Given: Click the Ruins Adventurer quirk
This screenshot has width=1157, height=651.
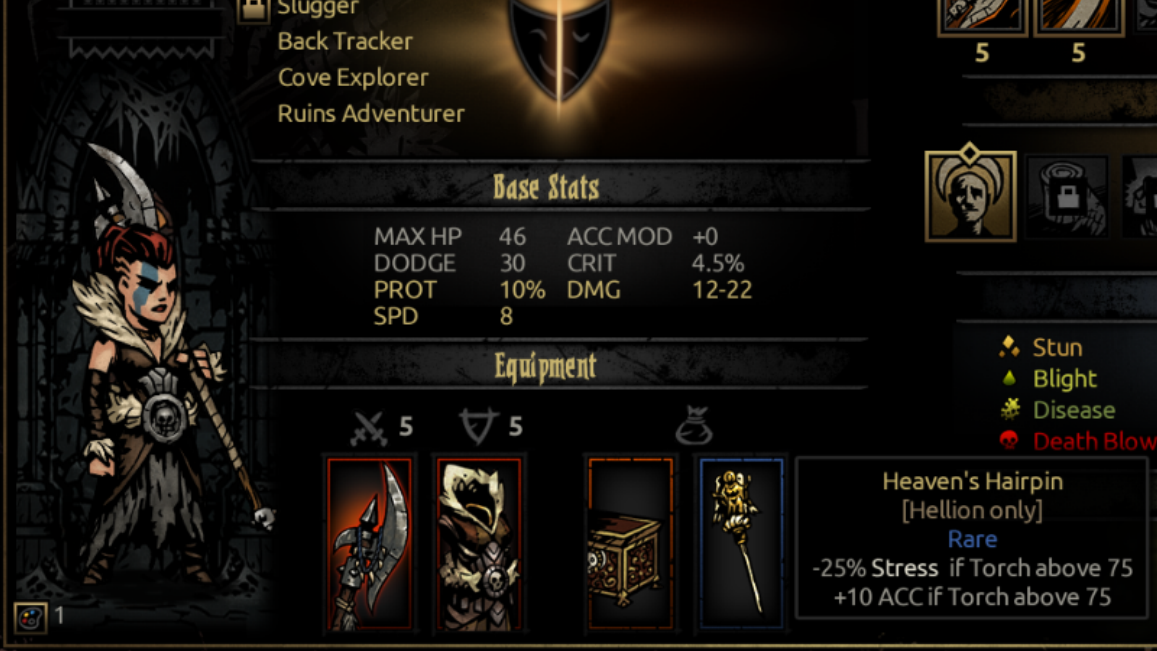Looking at the screenshot, I should coord(371,114).
